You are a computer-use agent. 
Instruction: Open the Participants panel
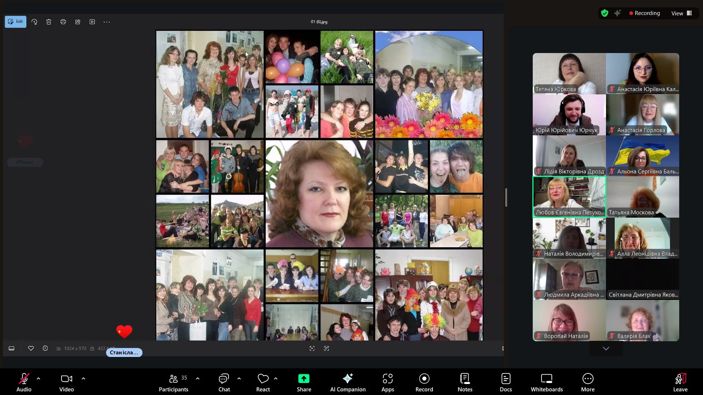[174, 382]
